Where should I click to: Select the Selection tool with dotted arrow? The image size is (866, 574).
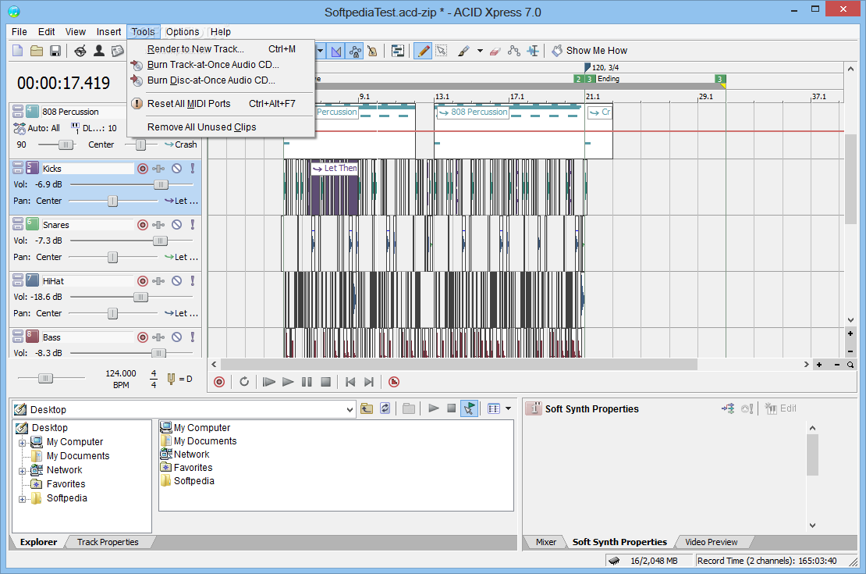click(442, 51)
